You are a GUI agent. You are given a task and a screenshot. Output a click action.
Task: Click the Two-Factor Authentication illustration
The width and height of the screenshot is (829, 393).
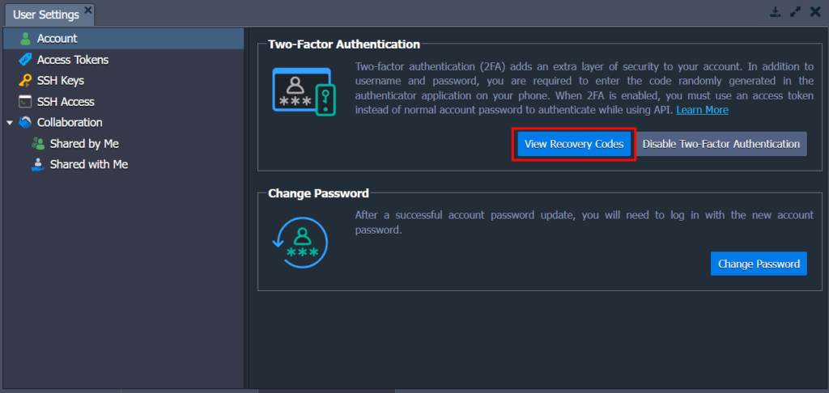(x=304, y=91)
